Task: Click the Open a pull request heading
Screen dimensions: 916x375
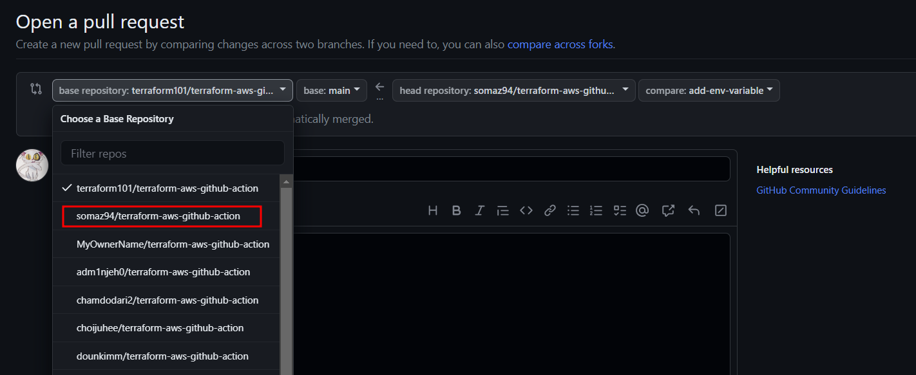Action: [x=100, y=22]
